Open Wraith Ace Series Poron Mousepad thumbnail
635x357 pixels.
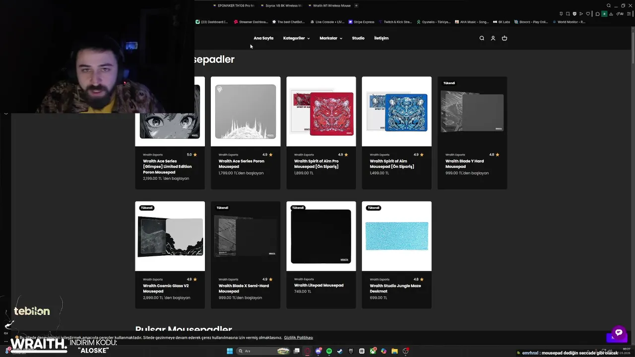(x=246, y=112)
